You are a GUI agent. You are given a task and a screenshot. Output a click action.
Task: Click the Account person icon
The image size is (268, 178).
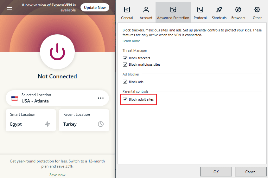(146, 10)
